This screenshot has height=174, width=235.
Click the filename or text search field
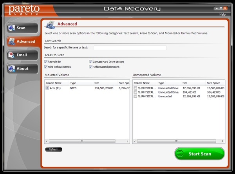pyautogui.click(x=130, y=48)
